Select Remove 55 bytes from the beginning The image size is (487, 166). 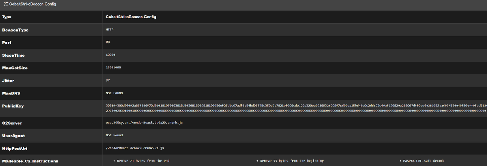292,161
